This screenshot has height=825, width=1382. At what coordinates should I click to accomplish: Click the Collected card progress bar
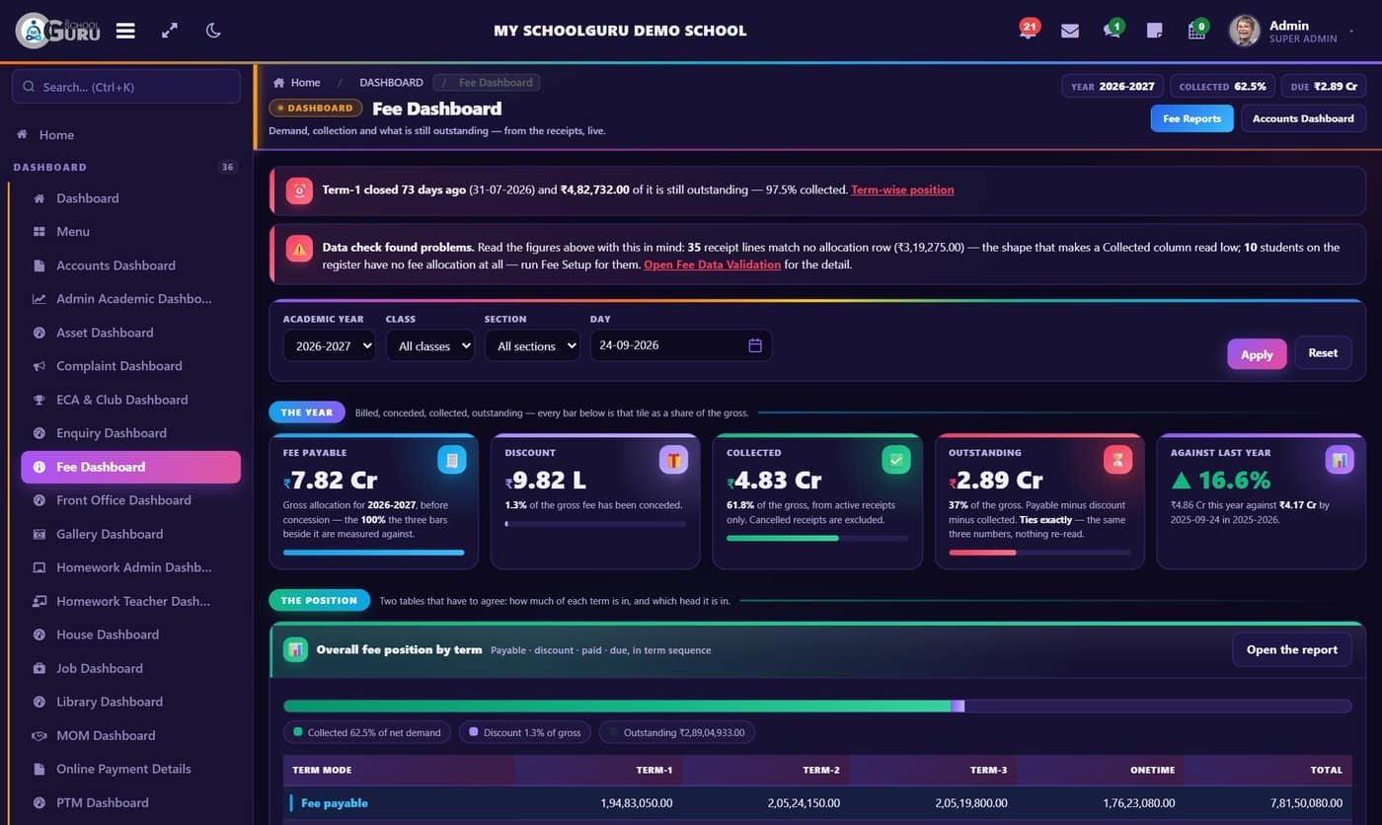coord(817,538)
